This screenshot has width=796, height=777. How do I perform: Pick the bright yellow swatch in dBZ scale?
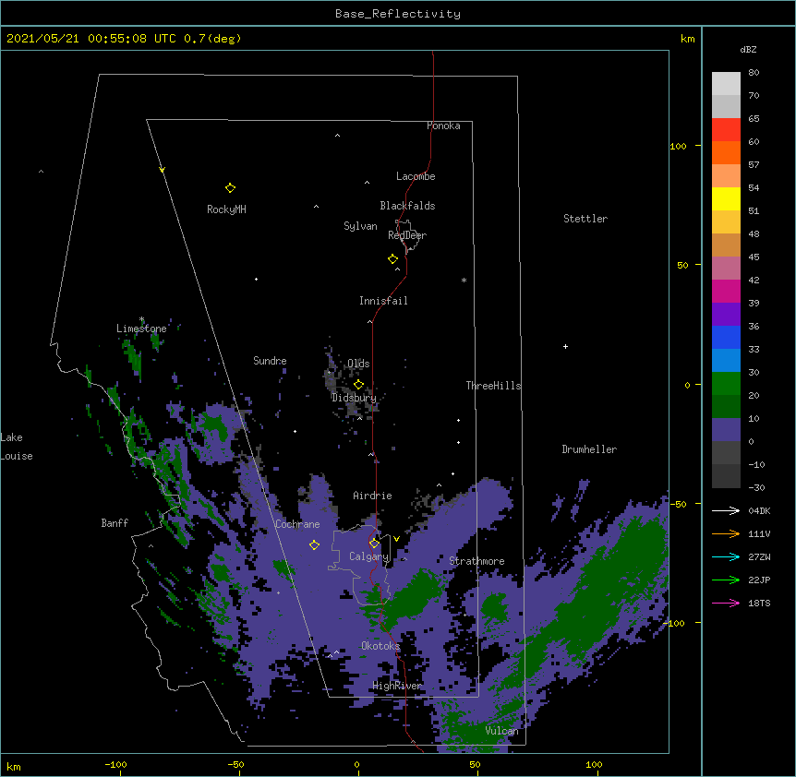(x=726, y=198)
